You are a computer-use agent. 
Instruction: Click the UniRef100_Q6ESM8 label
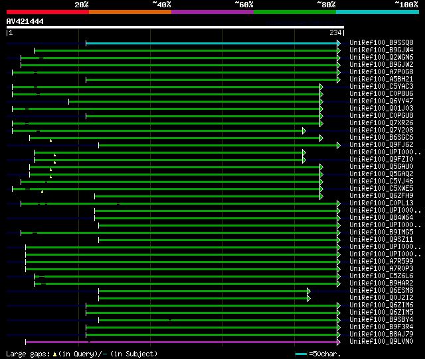point(381,291)
